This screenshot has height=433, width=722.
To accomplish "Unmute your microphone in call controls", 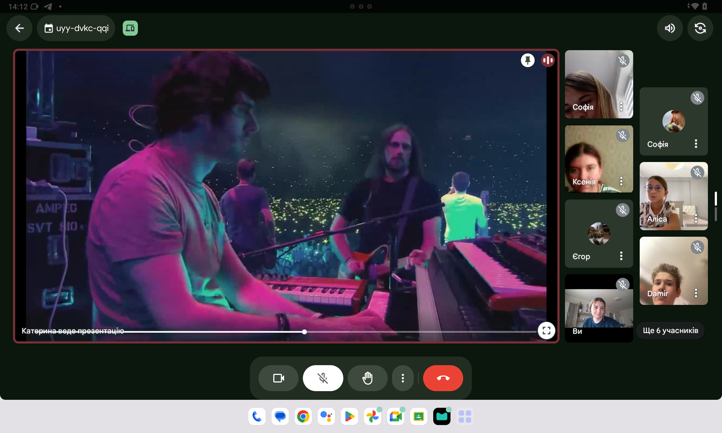I will 323,378.
